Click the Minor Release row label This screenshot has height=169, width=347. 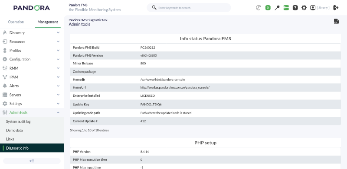coord(83,63)
